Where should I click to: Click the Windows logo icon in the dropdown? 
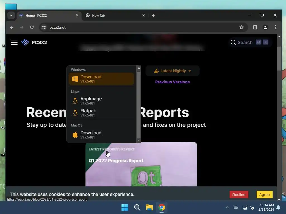coord(75,79)
